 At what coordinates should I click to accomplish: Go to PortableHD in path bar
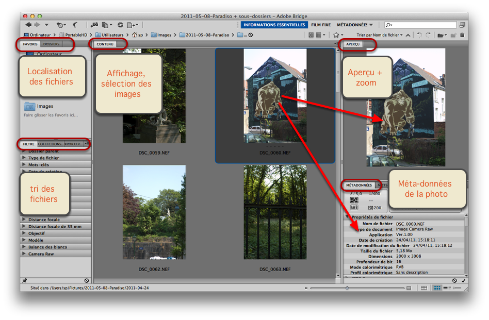(73, 35)
